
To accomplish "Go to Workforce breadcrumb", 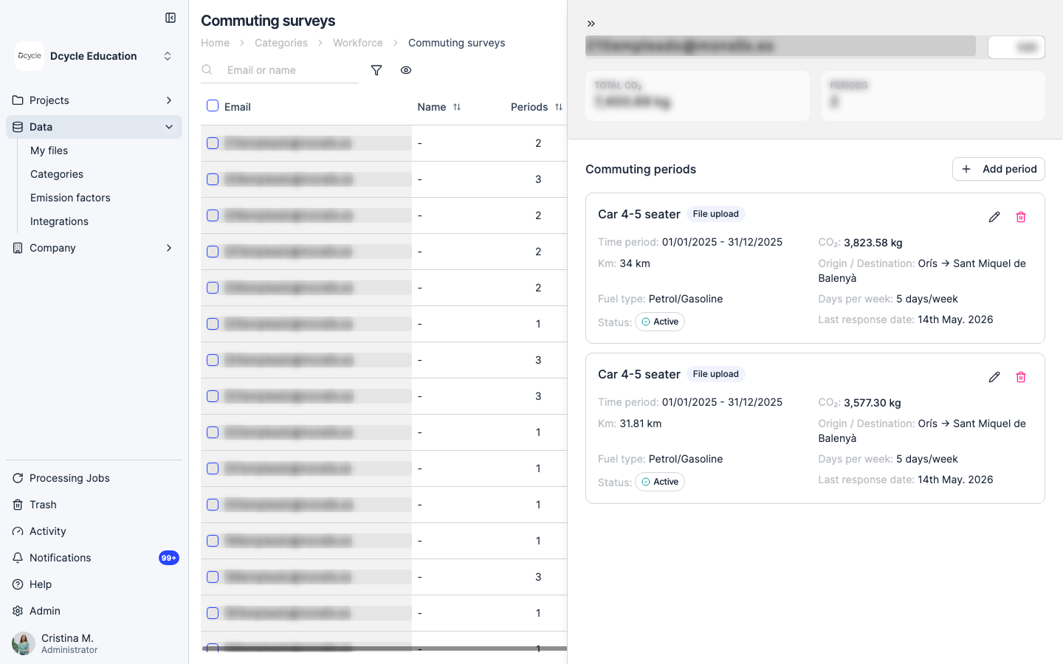I will (x=358, y=43).
